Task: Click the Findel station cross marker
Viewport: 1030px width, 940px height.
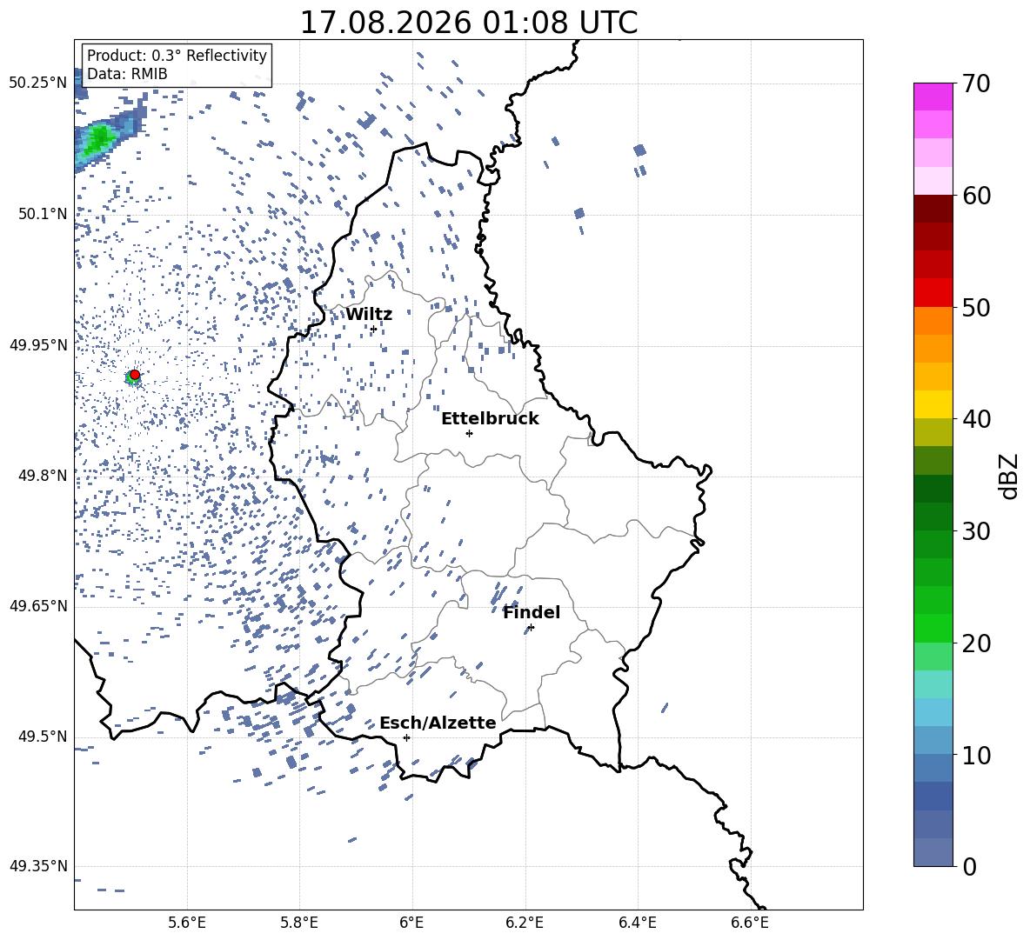Action: [531, 628]
